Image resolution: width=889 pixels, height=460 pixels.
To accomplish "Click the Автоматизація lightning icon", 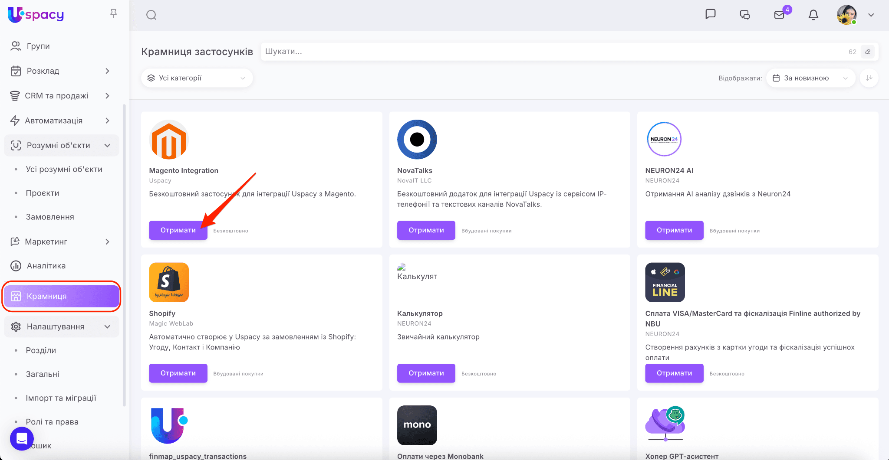I will pos(15,121).
